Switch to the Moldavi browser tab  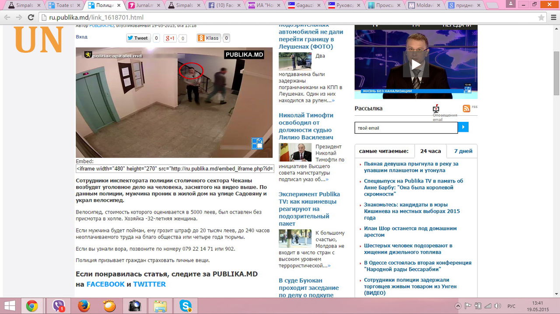(x=424, y=5)
